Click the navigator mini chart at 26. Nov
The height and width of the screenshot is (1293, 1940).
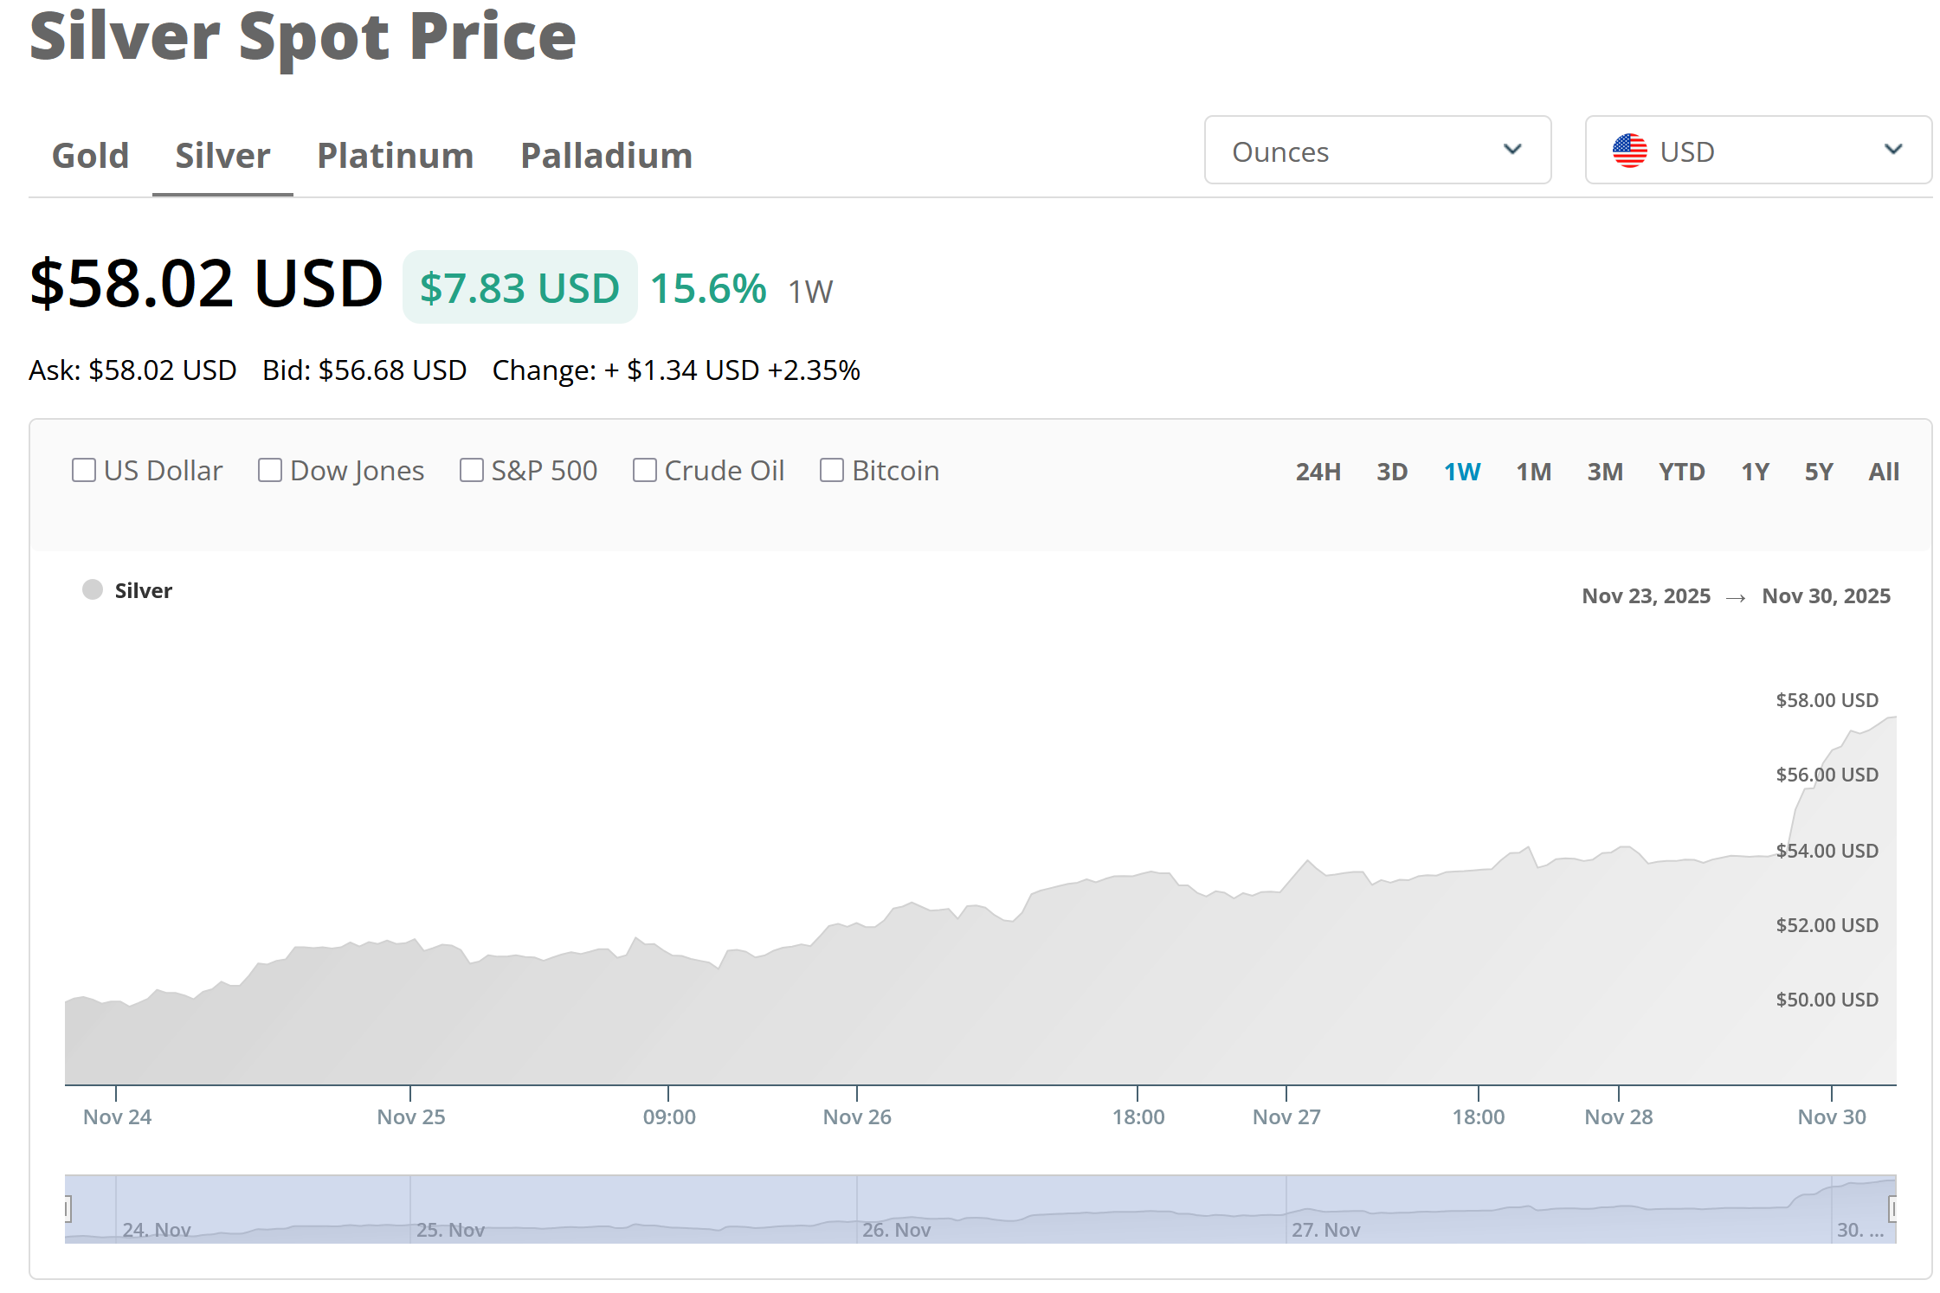[x=895, y=1229]
